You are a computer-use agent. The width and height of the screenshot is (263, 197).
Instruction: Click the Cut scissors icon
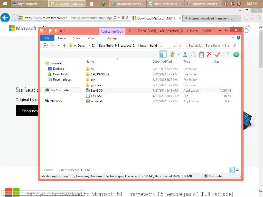point(185,54)
